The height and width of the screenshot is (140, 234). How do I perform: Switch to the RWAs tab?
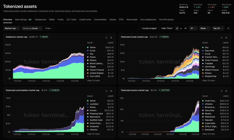[x=52, y=20]
